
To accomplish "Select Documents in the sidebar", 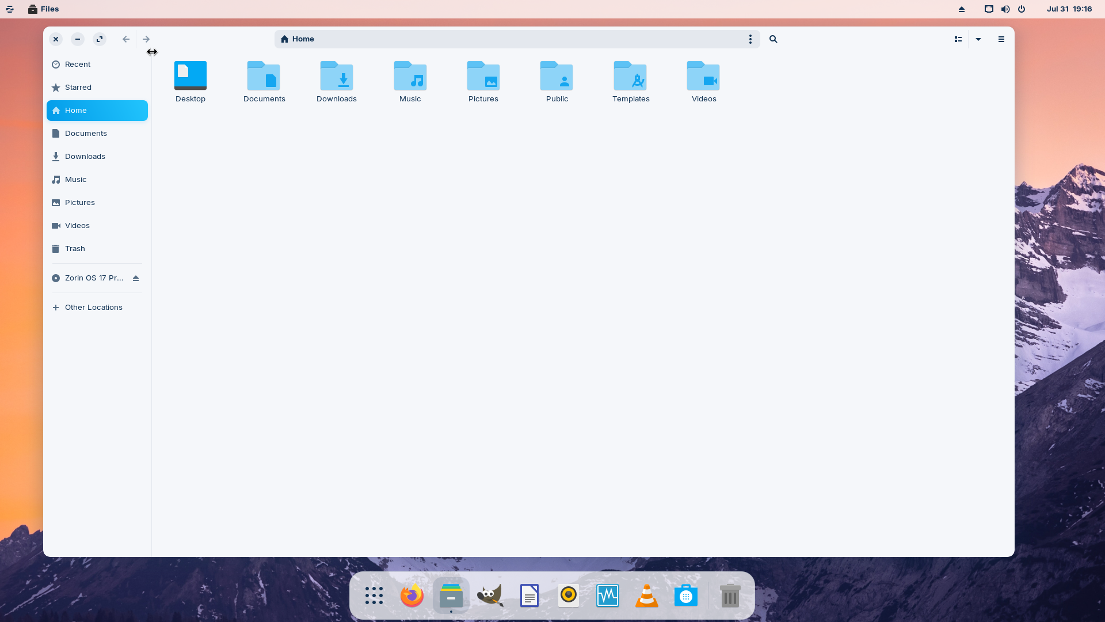I will [x=97, y=134].
